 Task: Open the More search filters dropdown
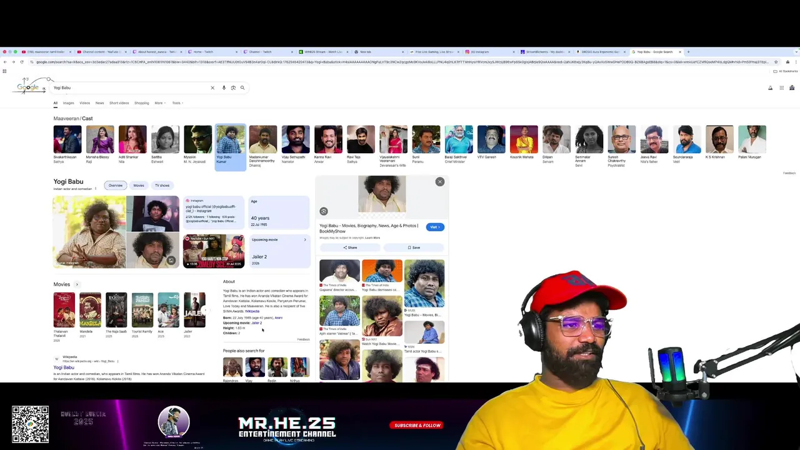point(160,103)
